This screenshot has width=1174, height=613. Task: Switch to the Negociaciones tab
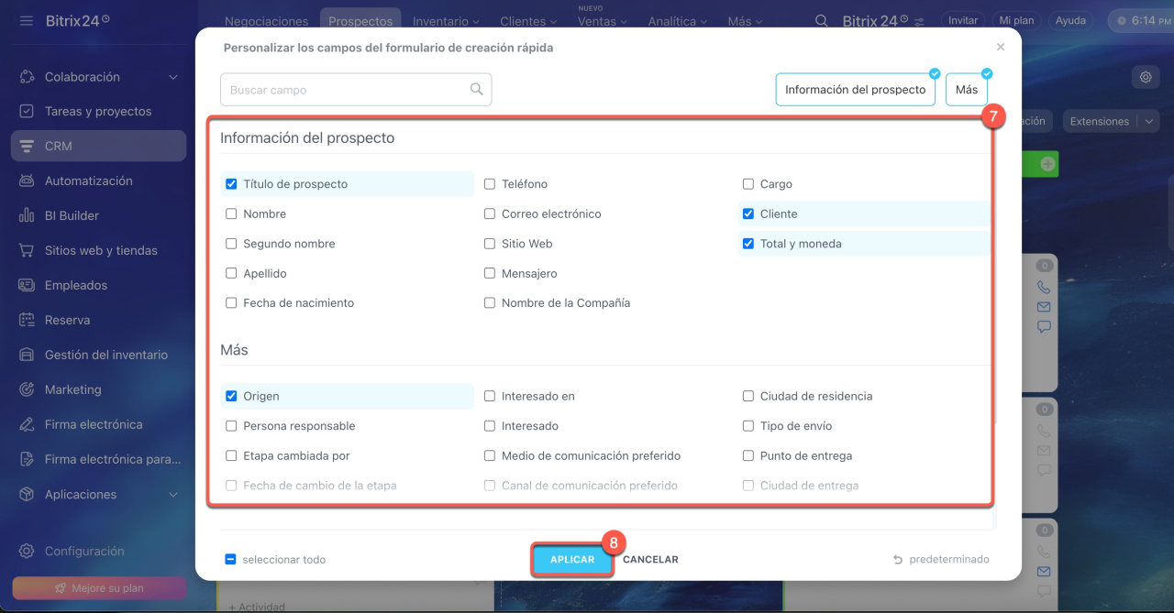pyautogui.click(x=266, y=21)
